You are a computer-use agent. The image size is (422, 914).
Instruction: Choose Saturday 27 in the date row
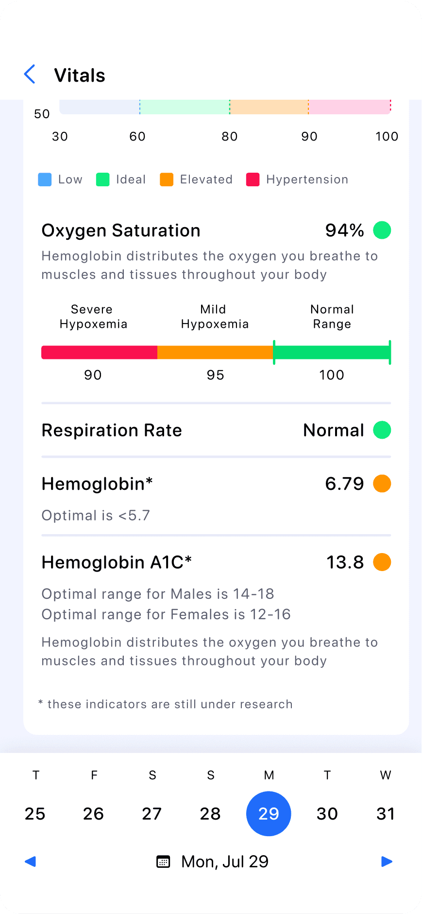(152, 813)
